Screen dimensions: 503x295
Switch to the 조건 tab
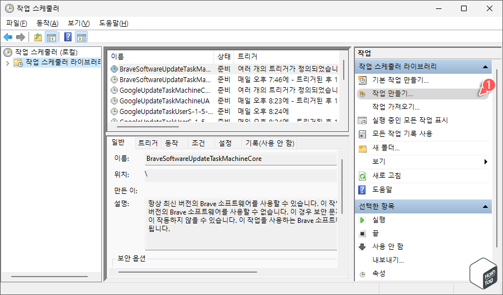198,143
